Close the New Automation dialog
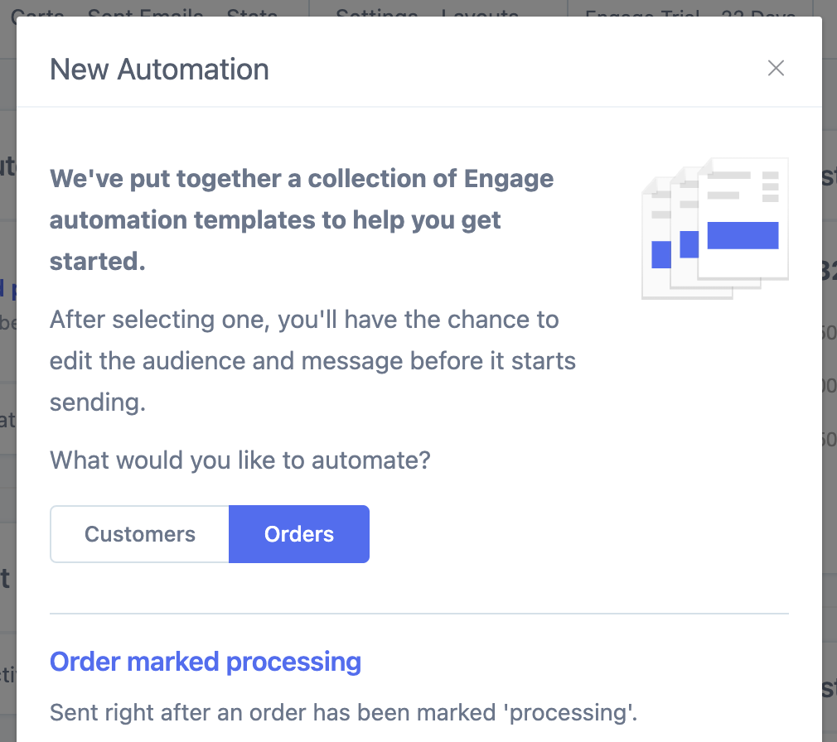The height and width of the screenshot is (742, 837). [776, 68]
